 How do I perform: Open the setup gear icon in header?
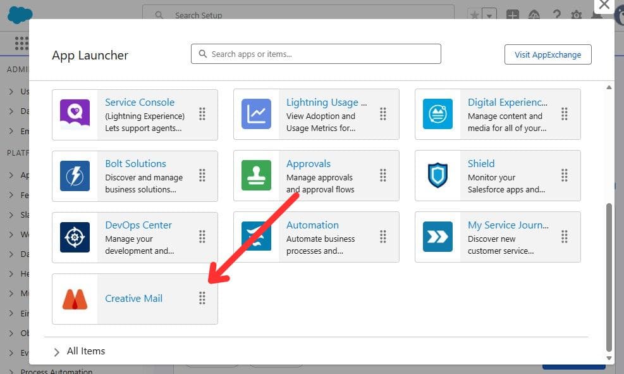[x=576, y=15]
